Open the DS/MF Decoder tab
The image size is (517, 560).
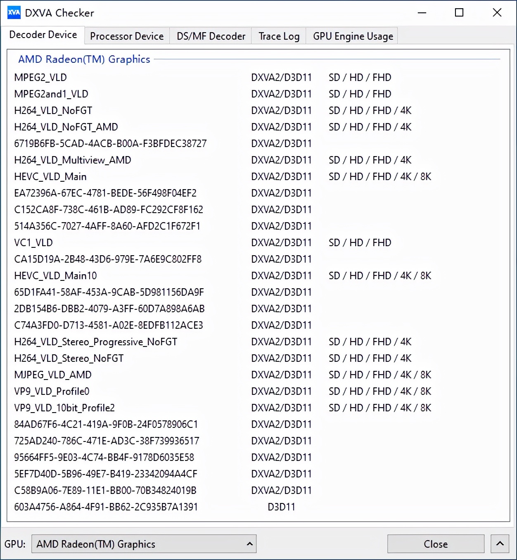(211, 36)
